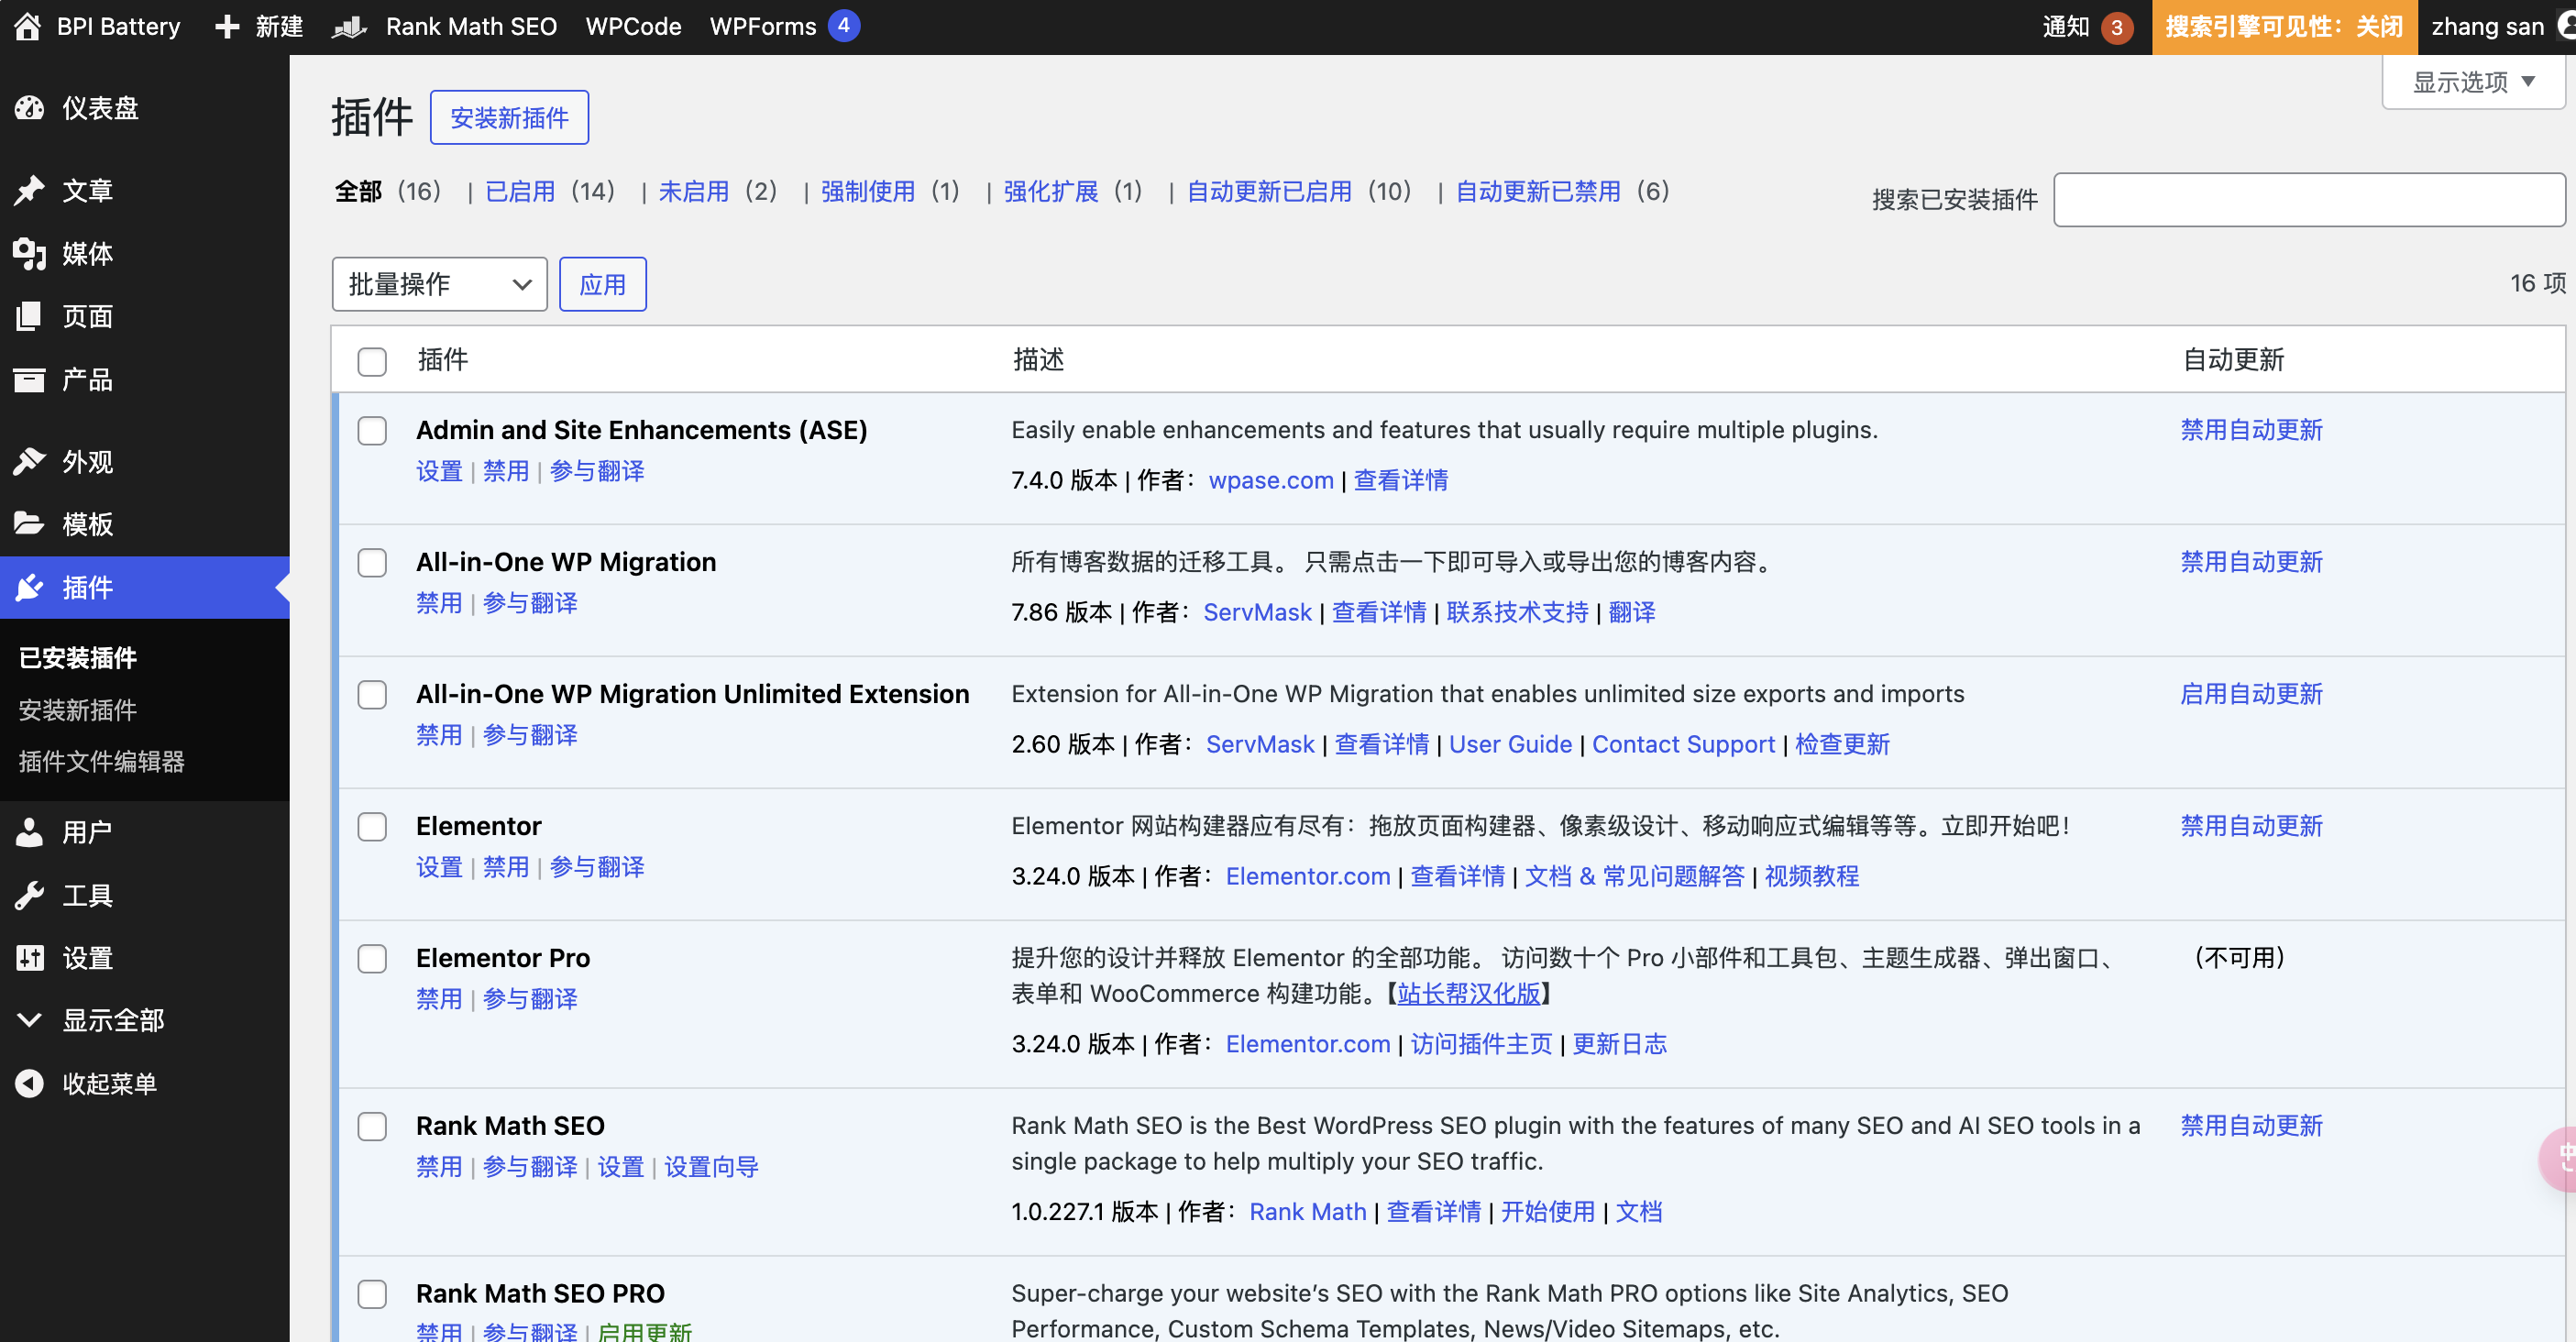This screenshot has height=1342, width=2576.
Task: Filter by 强制使用 plugins tab
Action: [x=867, y=191]
